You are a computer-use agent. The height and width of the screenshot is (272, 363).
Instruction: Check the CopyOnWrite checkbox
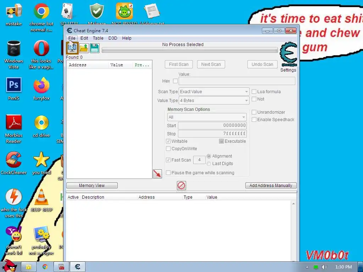tap(168, 148)
